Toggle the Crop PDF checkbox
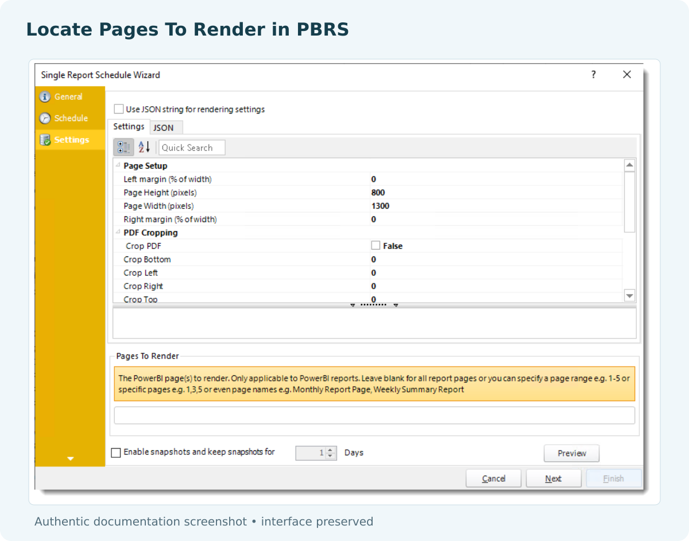Image resolution: width=689 pixels, height=541 pixels. pos(376,246)
